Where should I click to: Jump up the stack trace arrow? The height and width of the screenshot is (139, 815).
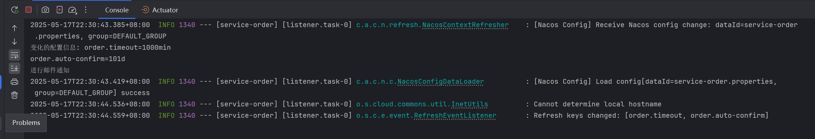tap(14, 28)
